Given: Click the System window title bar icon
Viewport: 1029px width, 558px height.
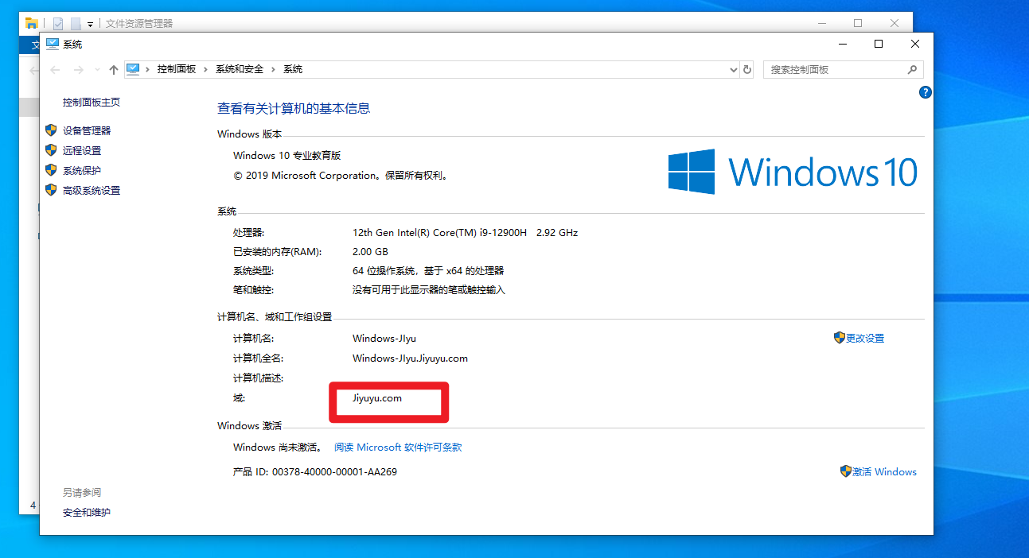Looking at the screenshot, I should coord(53,44).
